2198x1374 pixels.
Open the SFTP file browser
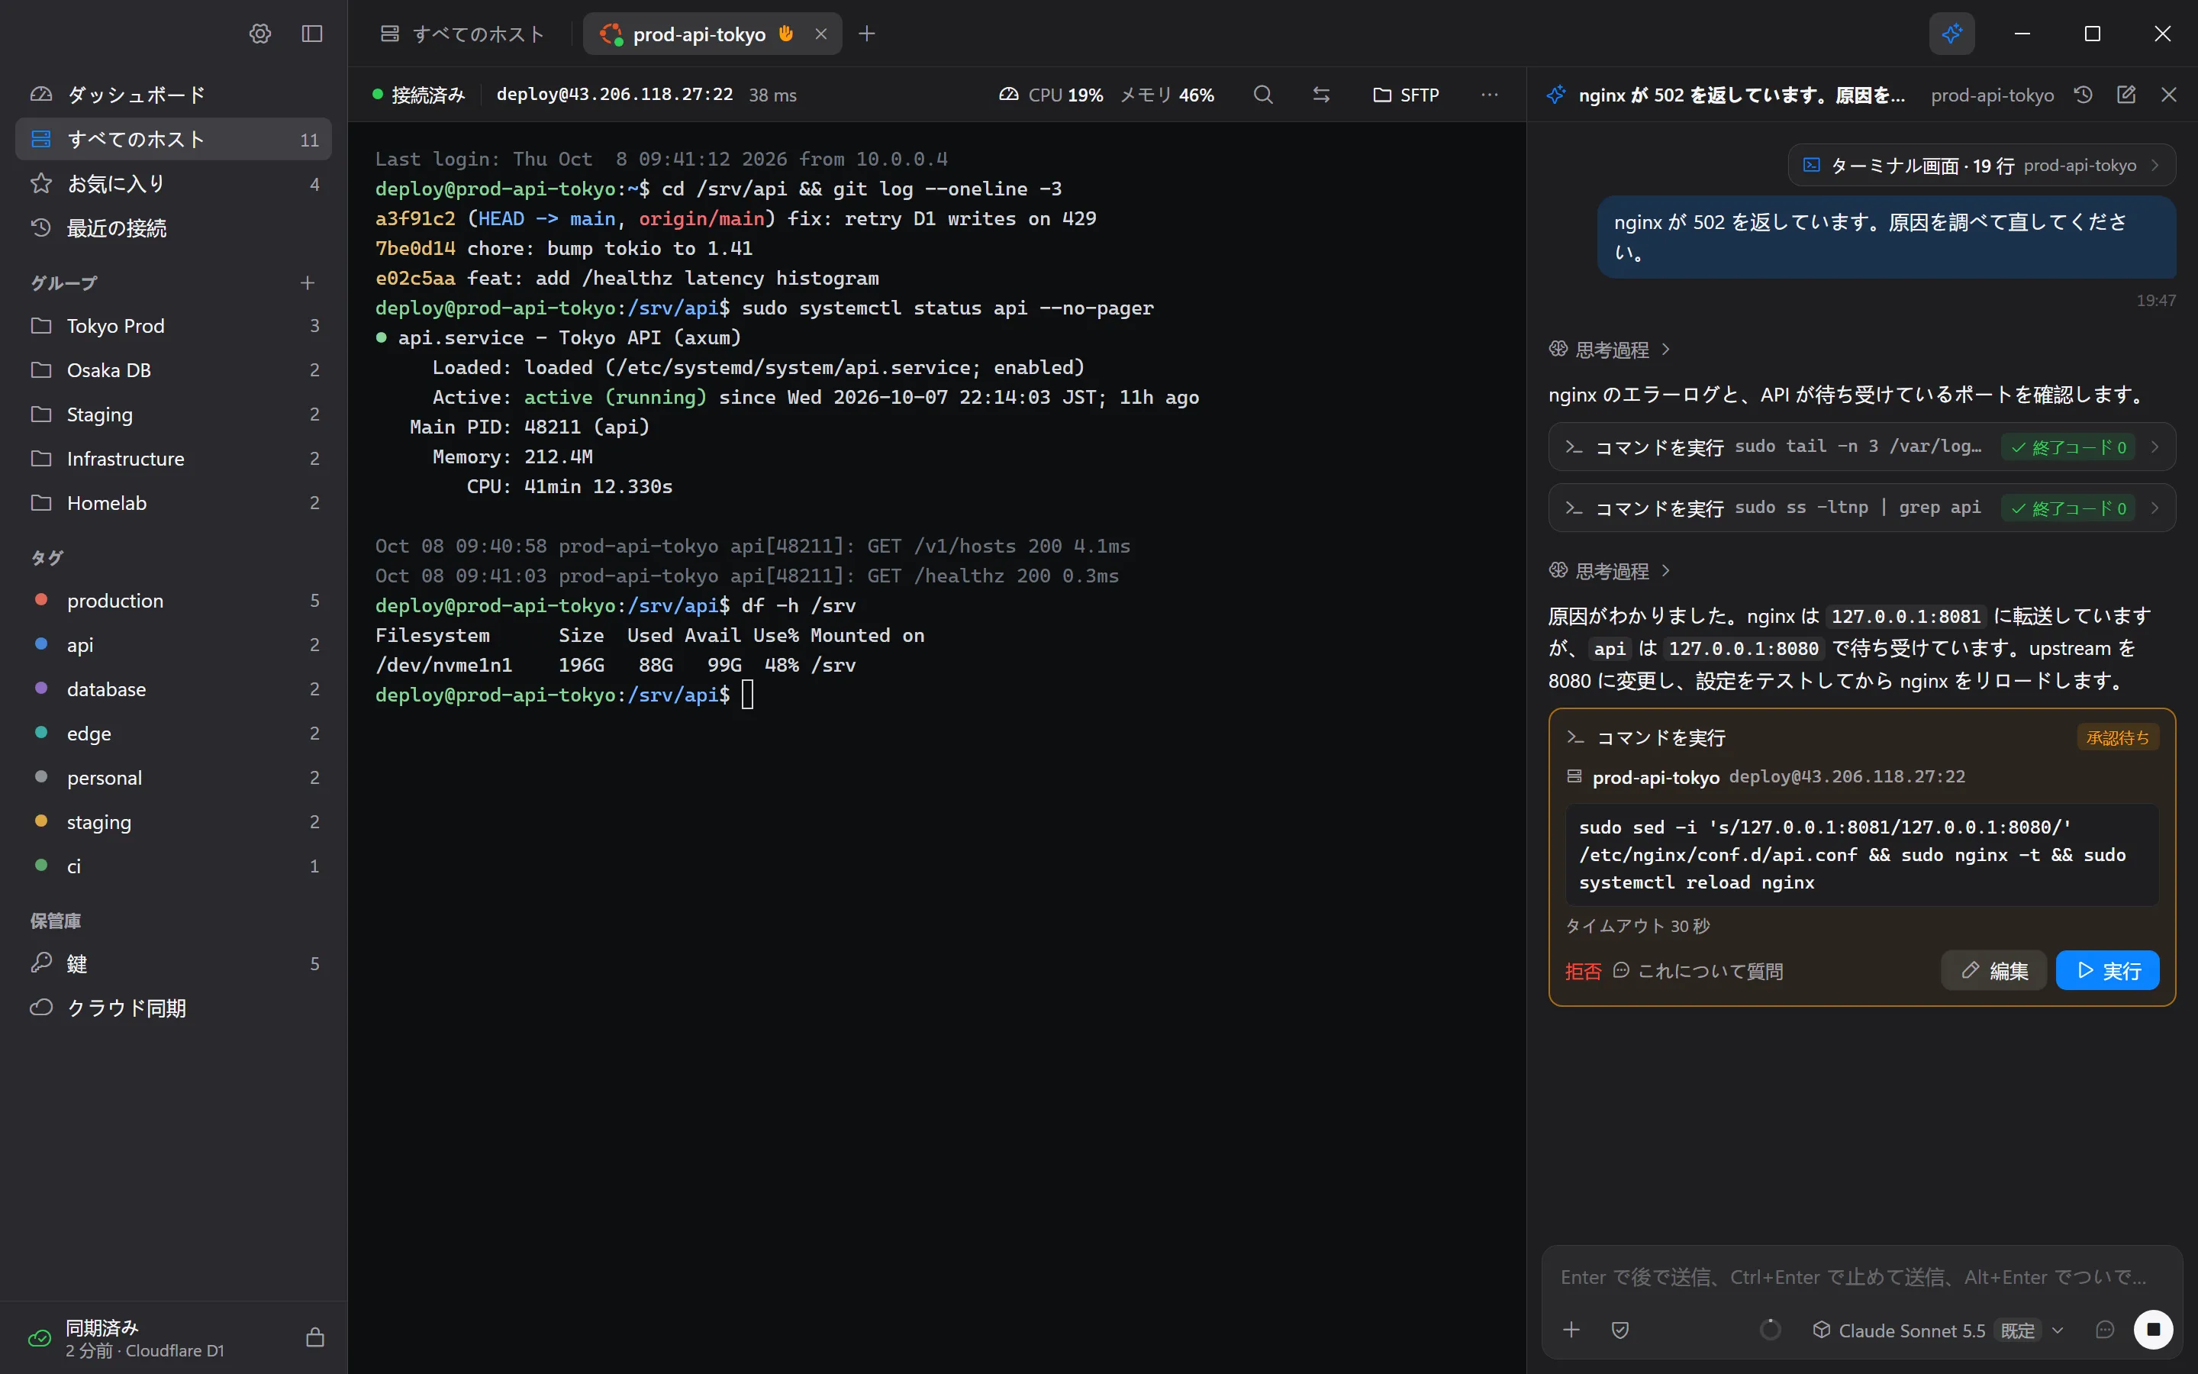point(1405,95)
